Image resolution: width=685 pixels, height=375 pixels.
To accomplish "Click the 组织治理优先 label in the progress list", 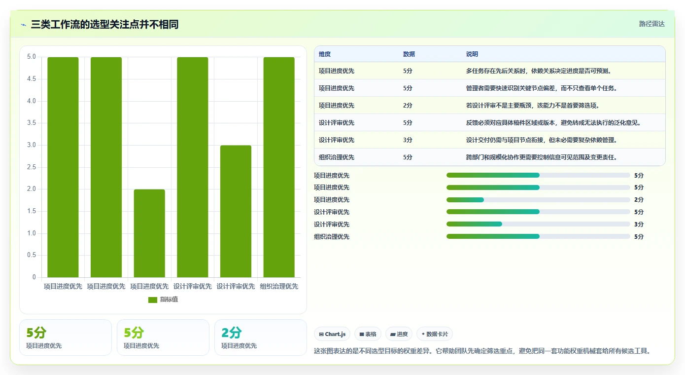I will (332, 237).
